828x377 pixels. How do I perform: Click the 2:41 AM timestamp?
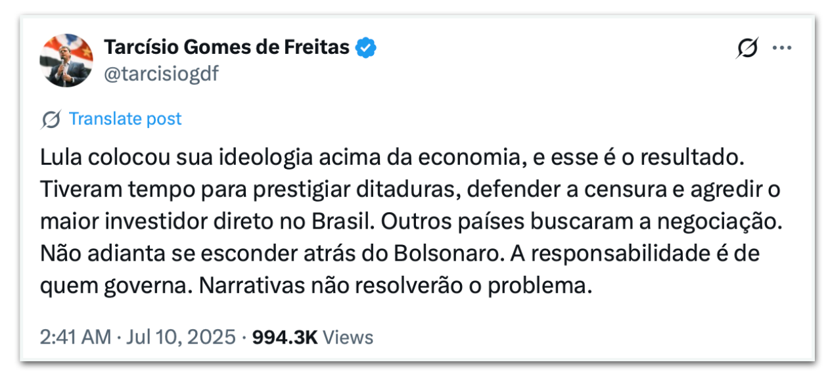(x=75, y=337)
